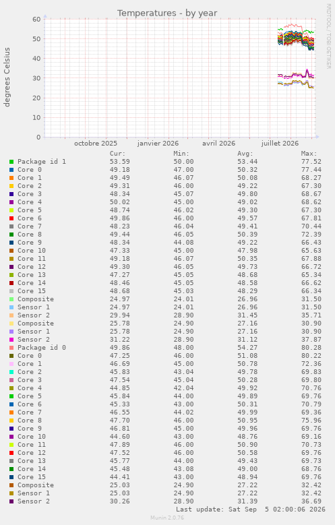Click the Max value 37.87
Screen dimensions: 335x525
[x=311, y=340]
